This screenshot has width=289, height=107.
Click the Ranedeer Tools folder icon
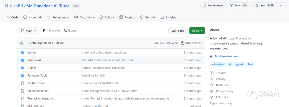tap(22, 75)
